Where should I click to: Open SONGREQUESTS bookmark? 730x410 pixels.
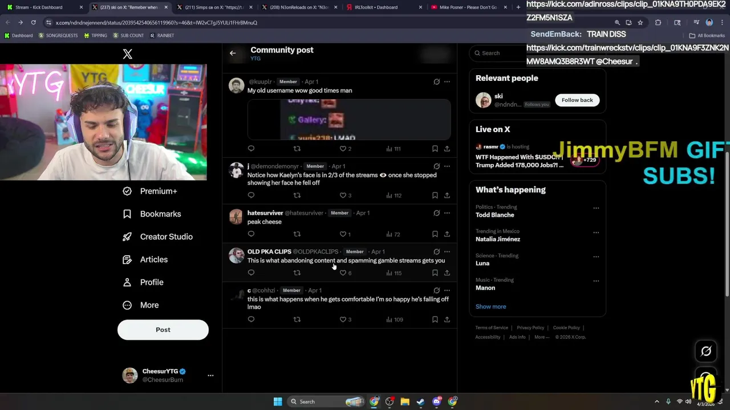click(x=58, y=35)
